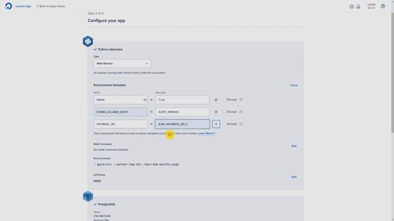Open the notifications bell
This screenshot has width=394, height=221.
point(358,7)
